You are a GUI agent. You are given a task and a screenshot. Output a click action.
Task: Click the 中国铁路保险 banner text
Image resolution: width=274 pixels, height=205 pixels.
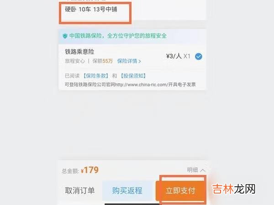pos(118,36)
